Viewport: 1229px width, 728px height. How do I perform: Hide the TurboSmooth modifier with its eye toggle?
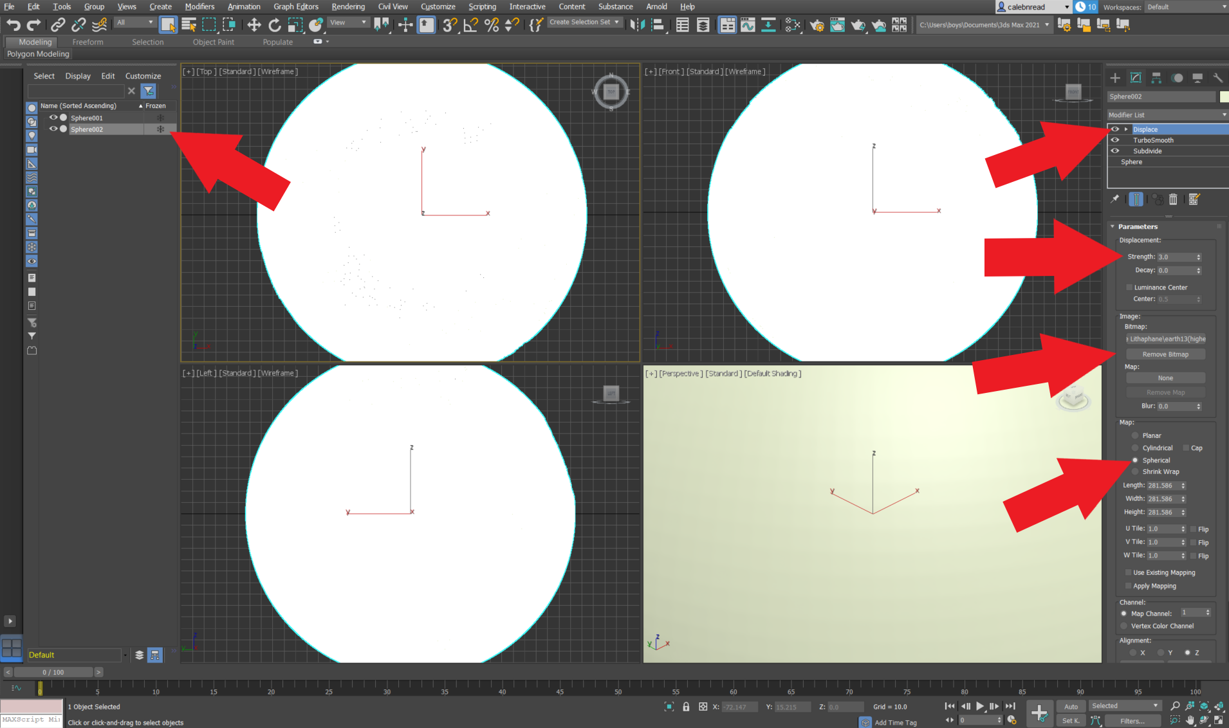1115,140
